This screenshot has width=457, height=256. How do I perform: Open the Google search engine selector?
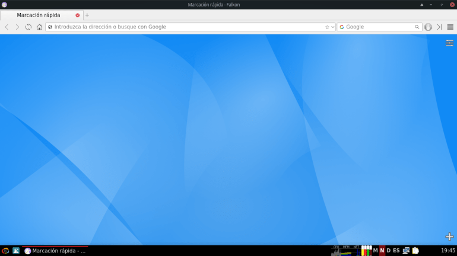tap(342, 27)
